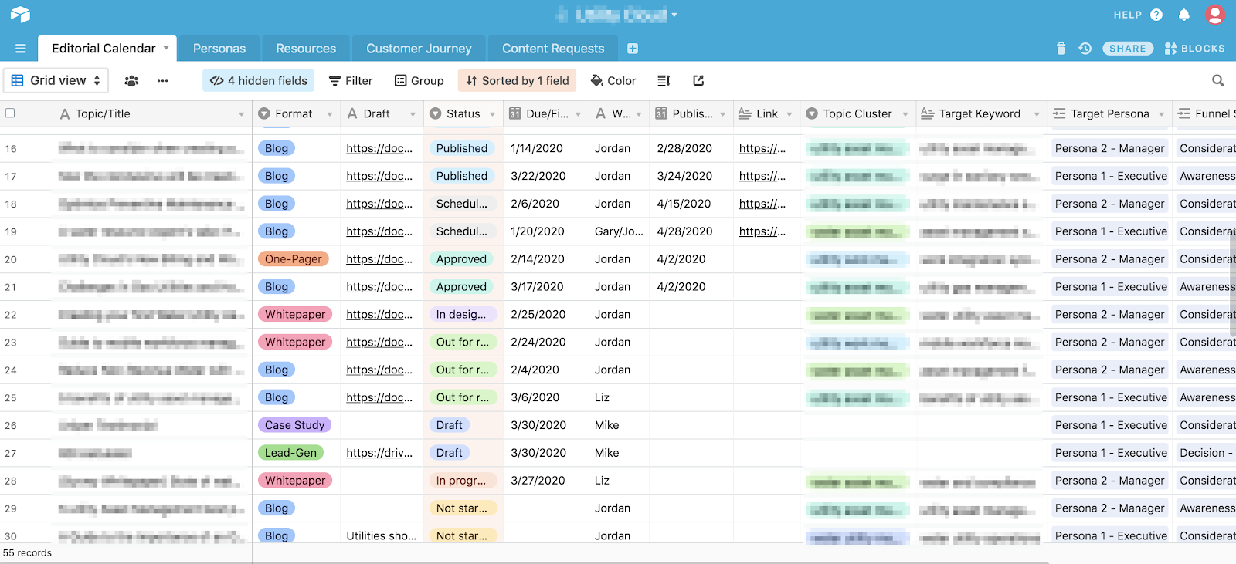Screen dimensions: 1236x564
Task: Toggle the select all rows checkbox
Action: (10, 113)
